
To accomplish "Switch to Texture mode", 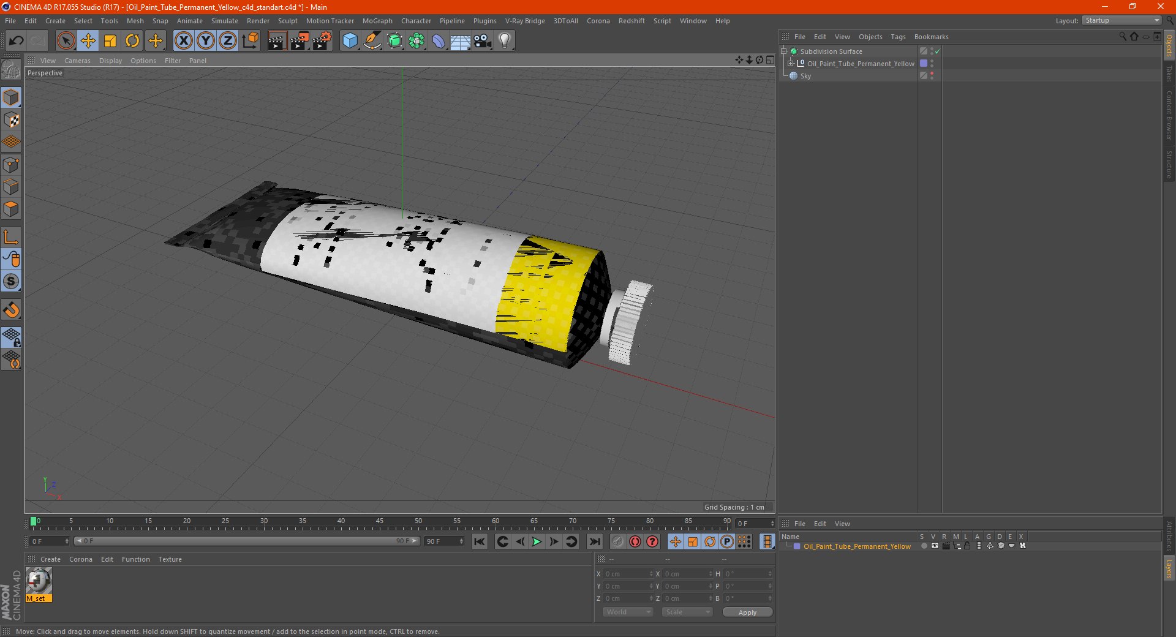I will pos(11,120).
